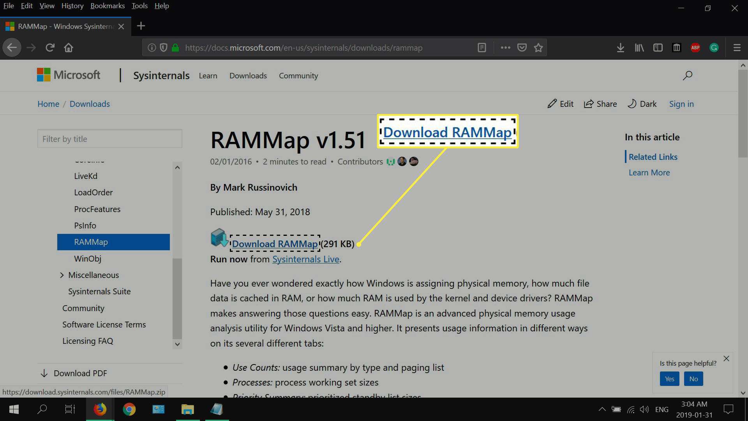Select ProcFeatures in the sidebar
Image resolution: width=748 pixels, height=421 pixels.
click(97, 209)
